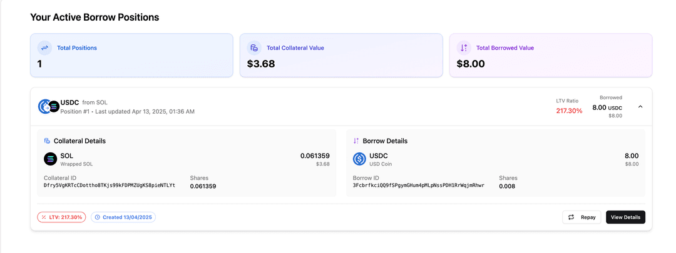Click the Total Borrowed Value arrows icon
This screenshot has height=253, width=676.
pyautogui.click(x=463, y=48)
